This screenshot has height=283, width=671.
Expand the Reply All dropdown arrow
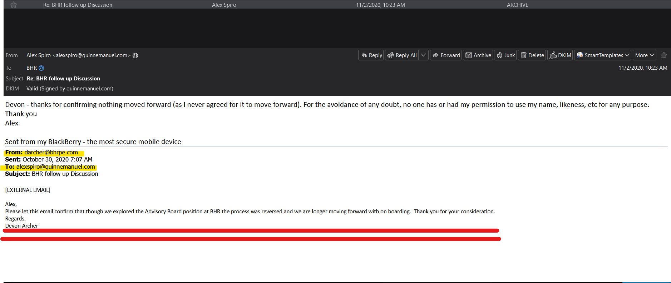(424, 55)
